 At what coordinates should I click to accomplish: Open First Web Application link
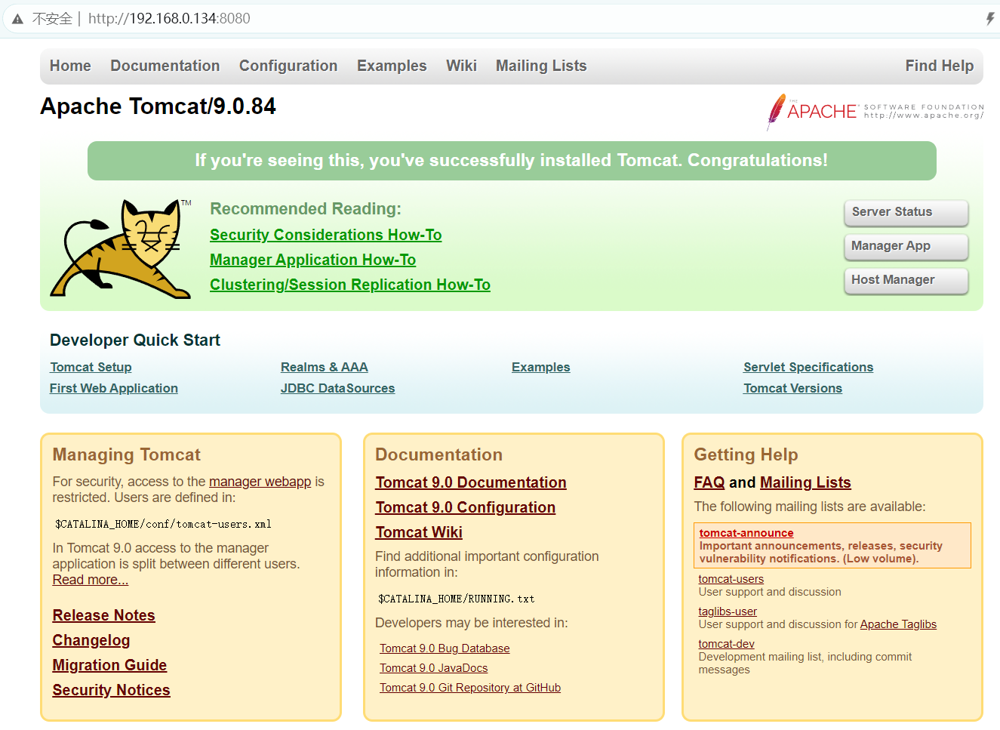click(114, 388)
